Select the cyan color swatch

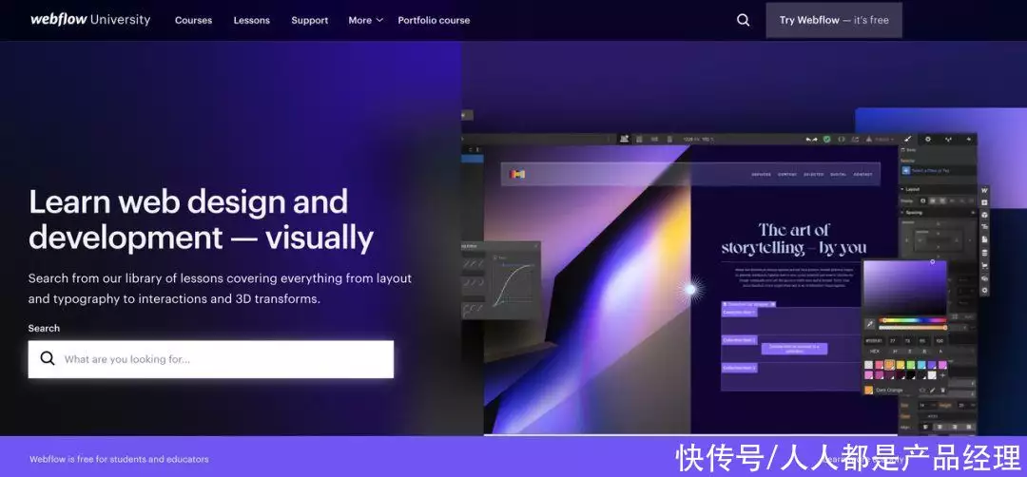tap(920, 365)
